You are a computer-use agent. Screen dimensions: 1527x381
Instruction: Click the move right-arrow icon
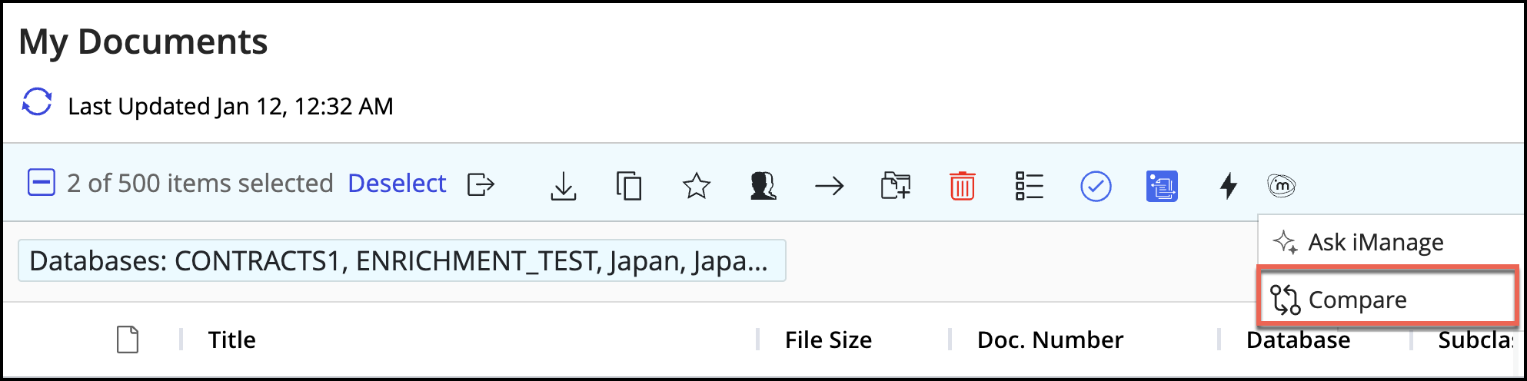click(x=829, y=186)
